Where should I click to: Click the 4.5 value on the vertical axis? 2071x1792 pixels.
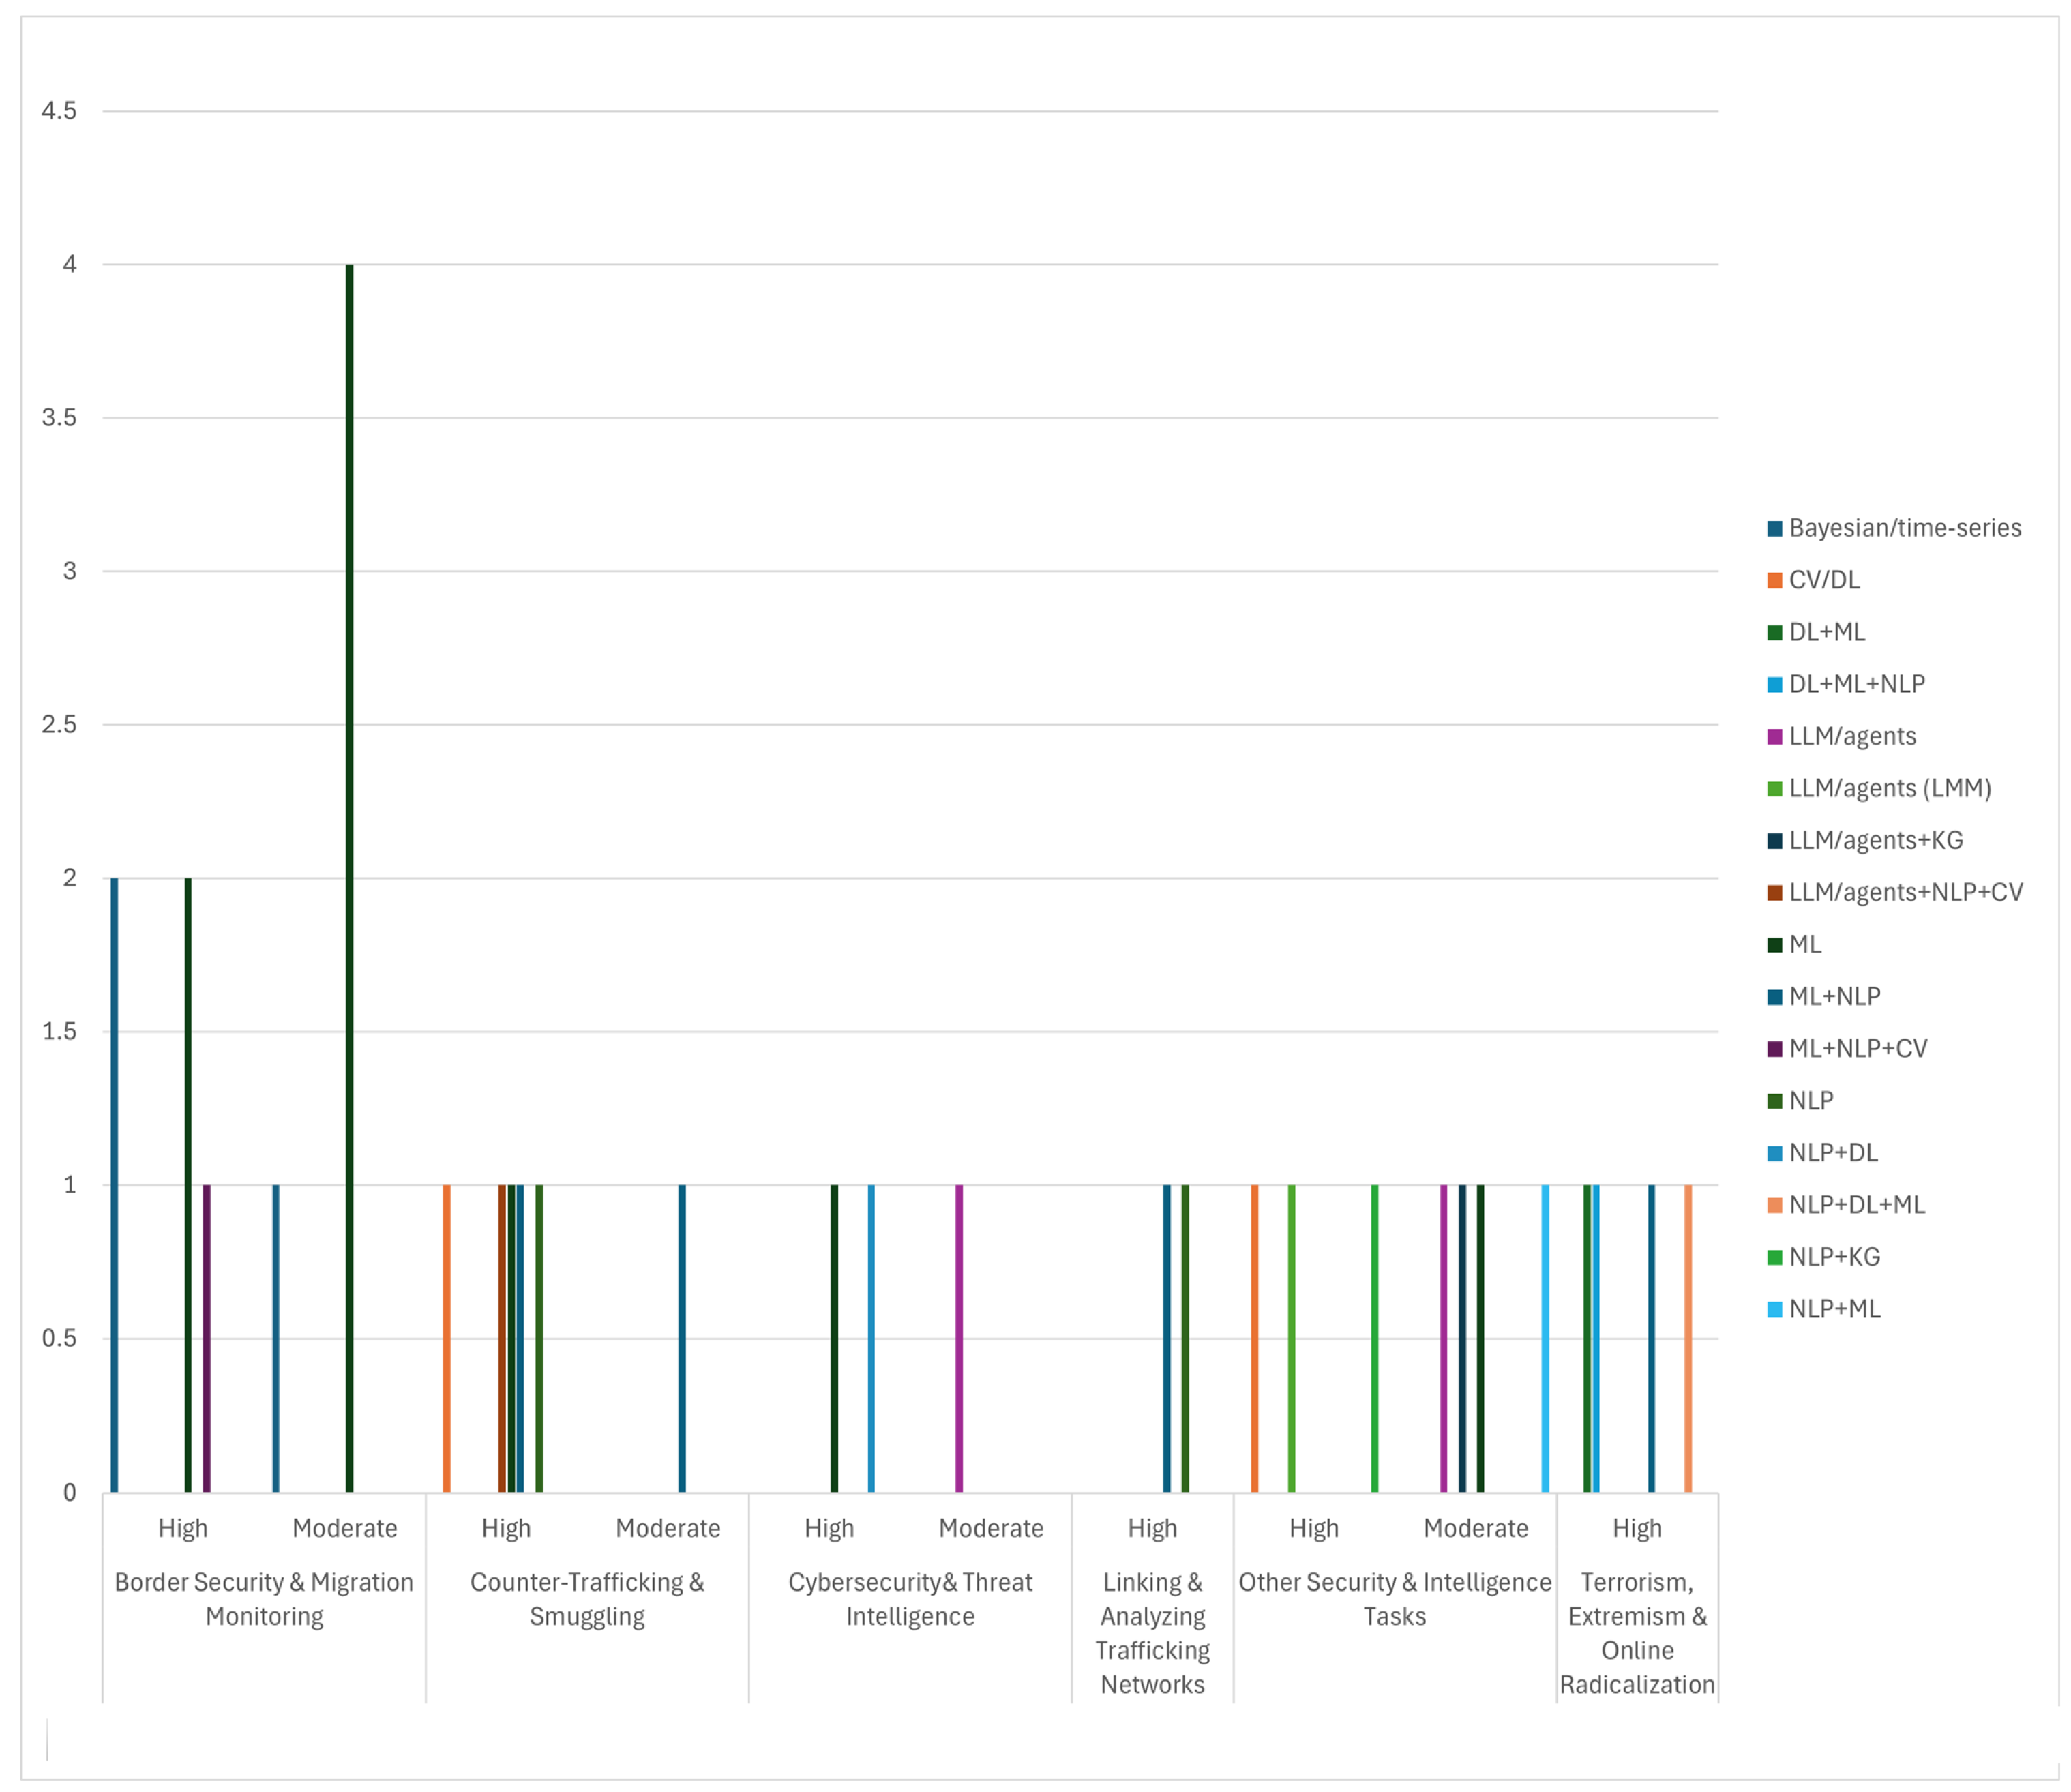(59, 111)
